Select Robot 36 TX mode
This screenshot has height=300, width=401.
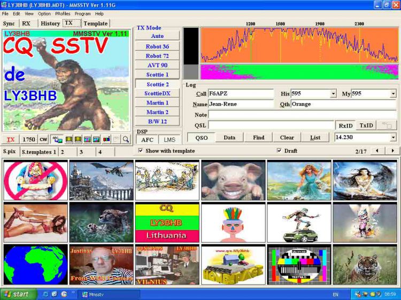(x=157, y=46)
